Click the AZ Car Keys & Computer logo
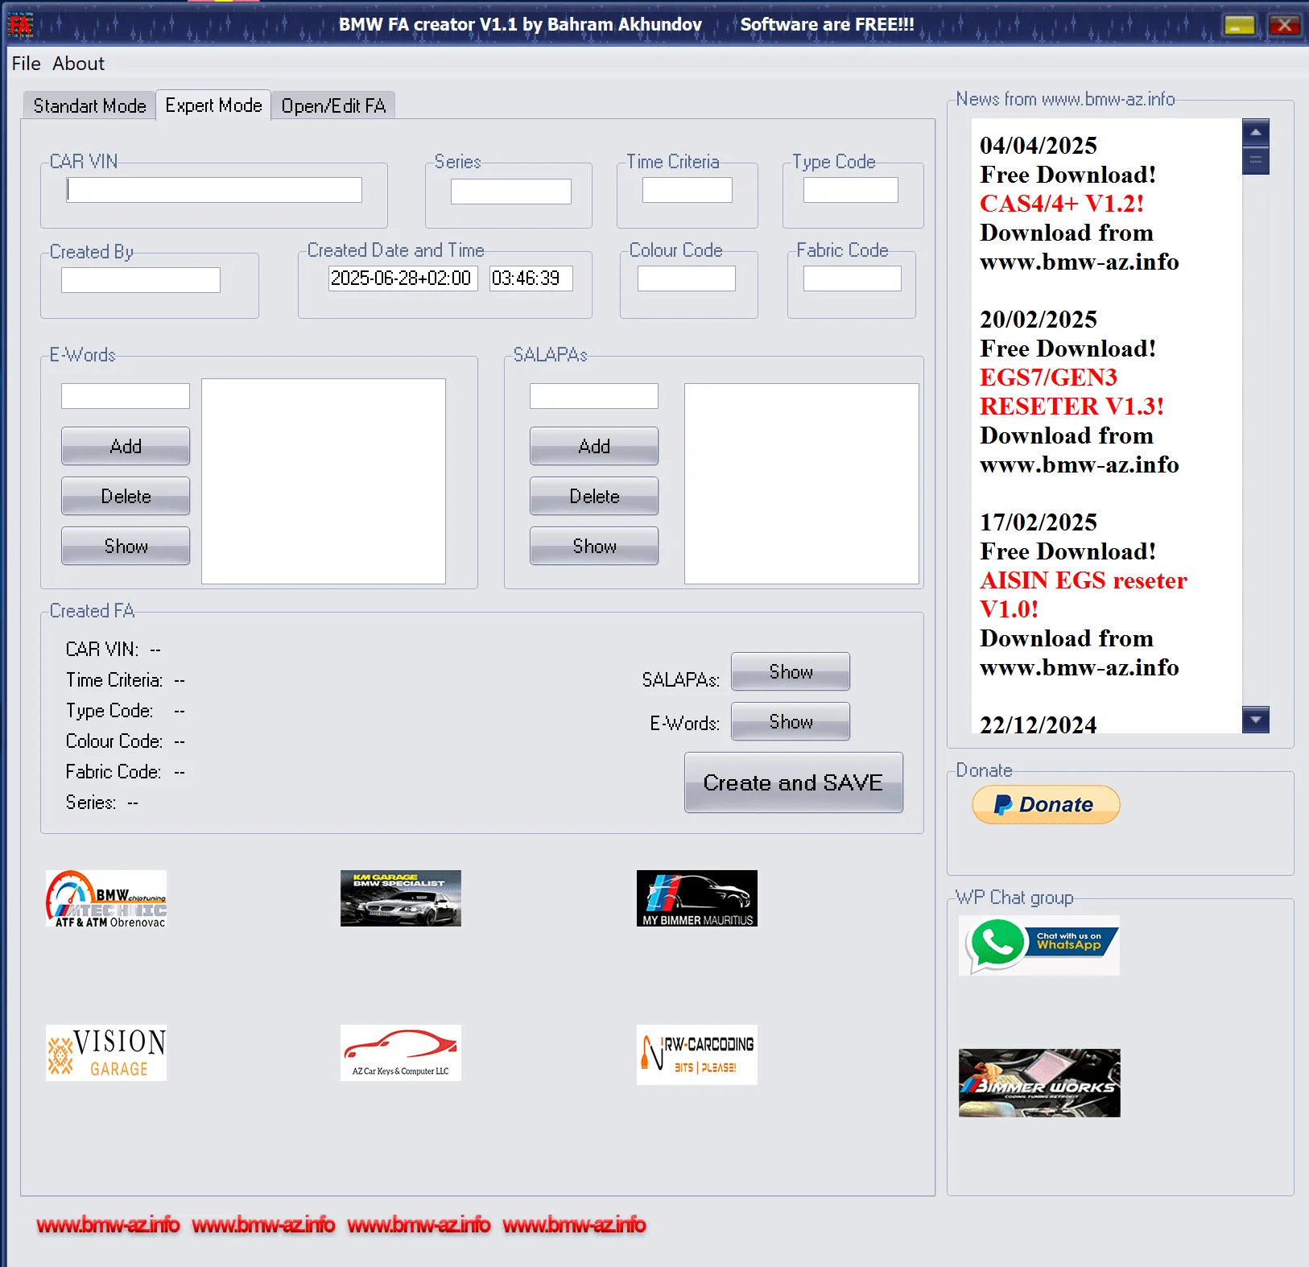Viewport: 1309px width, 1267px height. pos(400,1053)
